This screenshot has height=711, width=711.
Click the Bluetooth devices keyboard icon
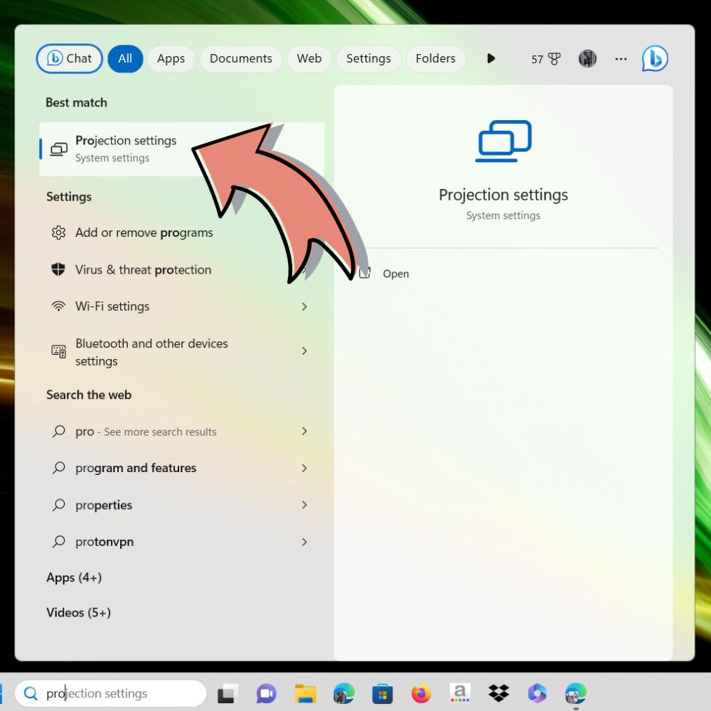coord(58,351)
